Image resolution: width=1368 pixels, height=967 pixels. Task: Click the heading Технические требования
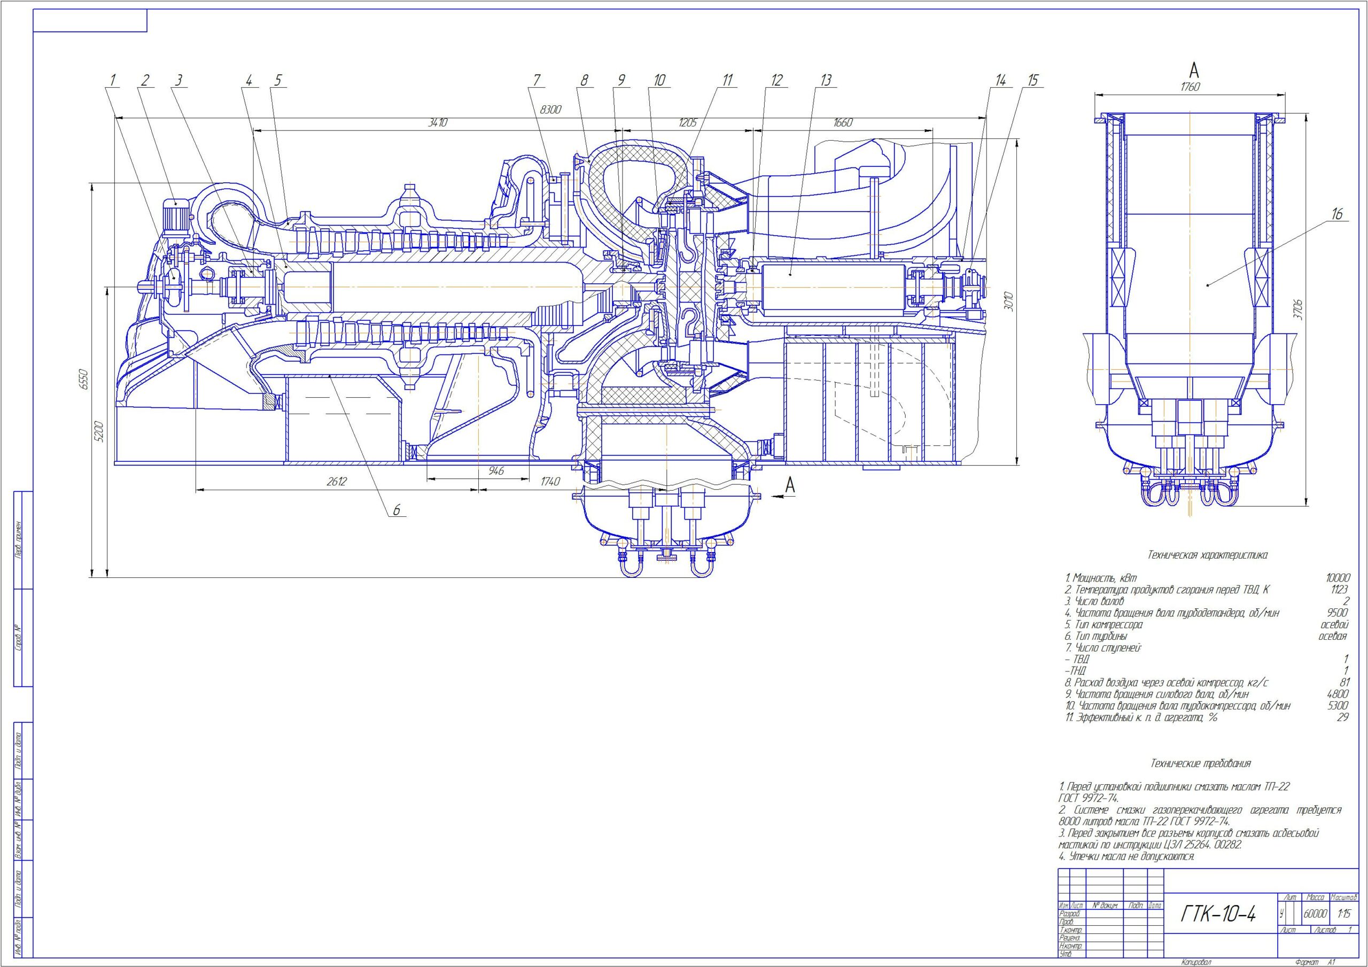(x=1201, y=764)
